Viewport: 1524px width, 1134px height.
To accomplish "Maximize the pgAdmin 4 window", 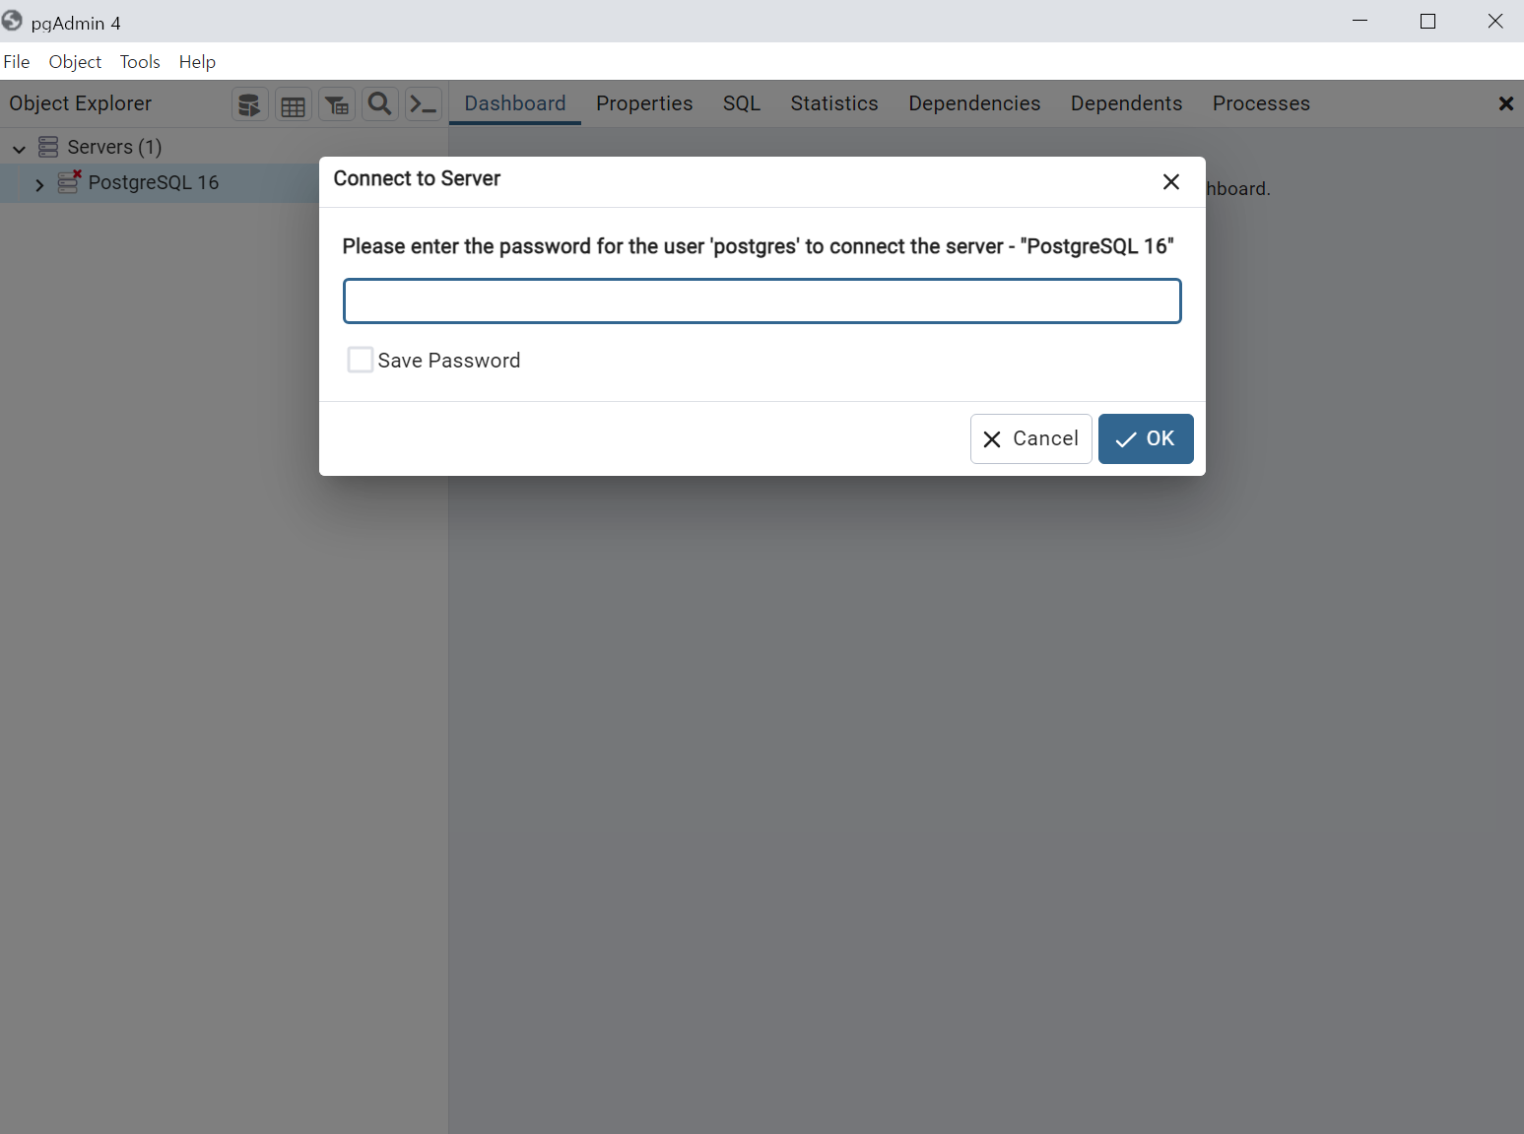I will (1427, 21).
